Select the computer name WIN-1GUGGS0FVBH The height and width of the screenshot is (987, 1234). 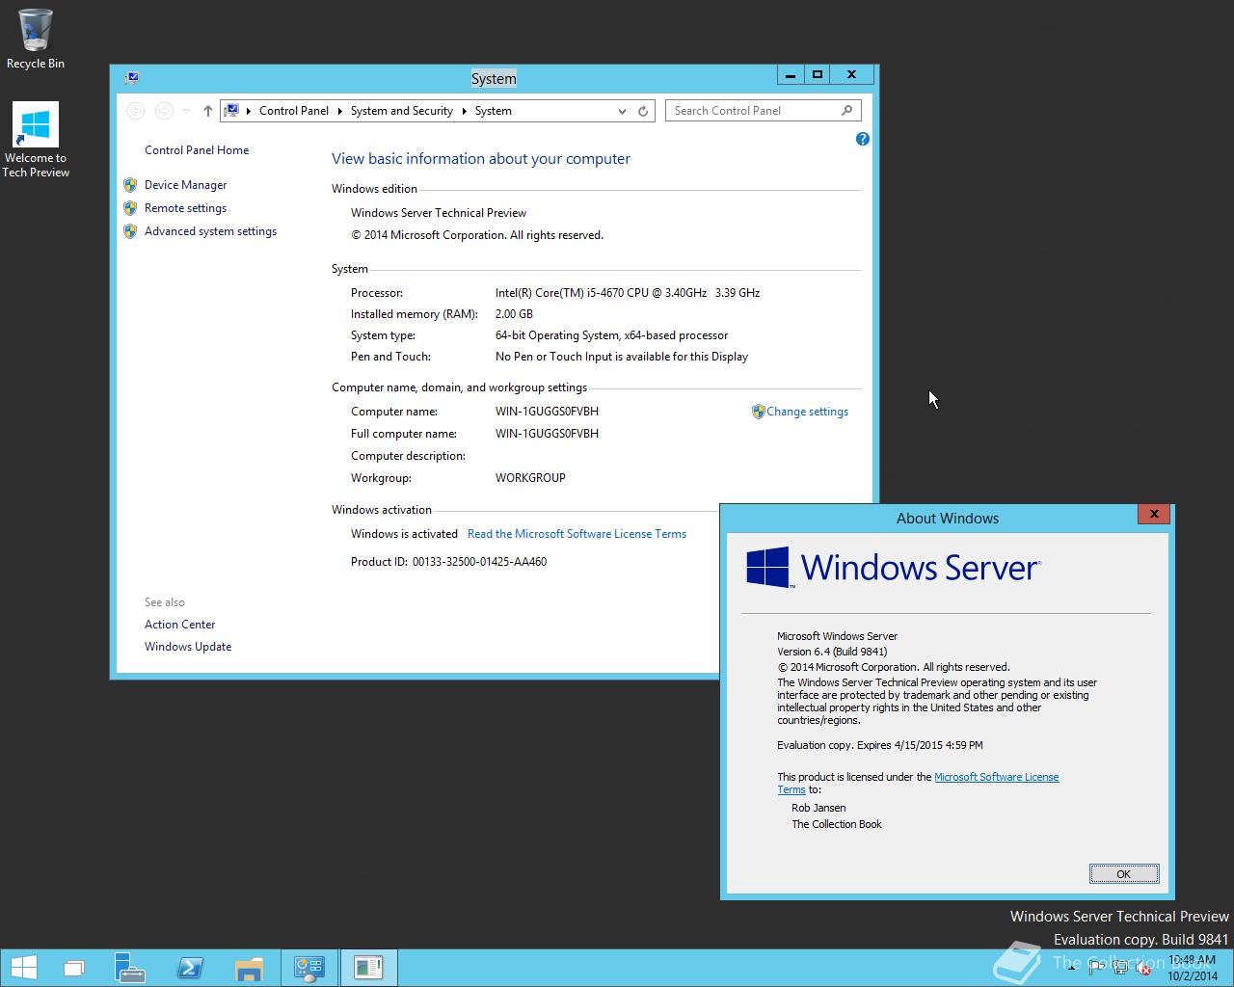click(547, 412)
